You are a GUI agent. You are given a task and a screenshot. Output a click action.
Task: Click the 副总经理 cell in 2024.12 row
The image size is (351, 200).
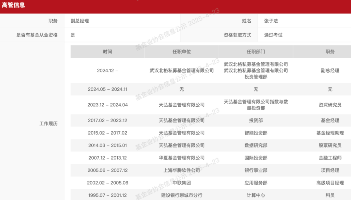click(x=330, y=71)
